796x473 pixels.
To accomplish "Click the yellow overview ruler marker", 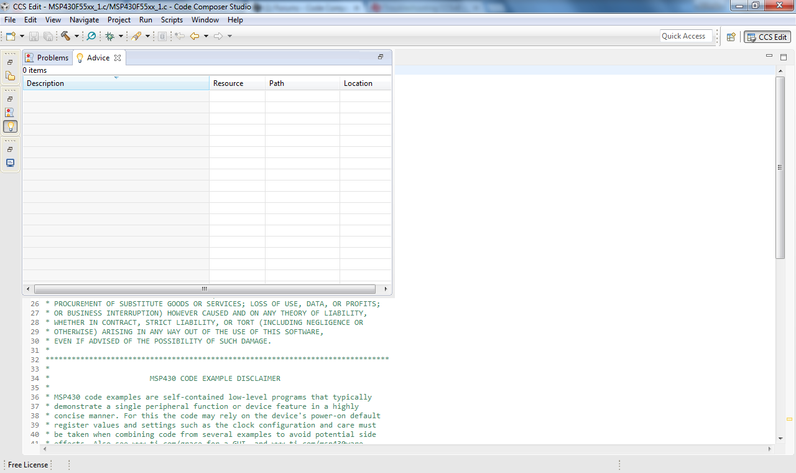I will [789, 419].
